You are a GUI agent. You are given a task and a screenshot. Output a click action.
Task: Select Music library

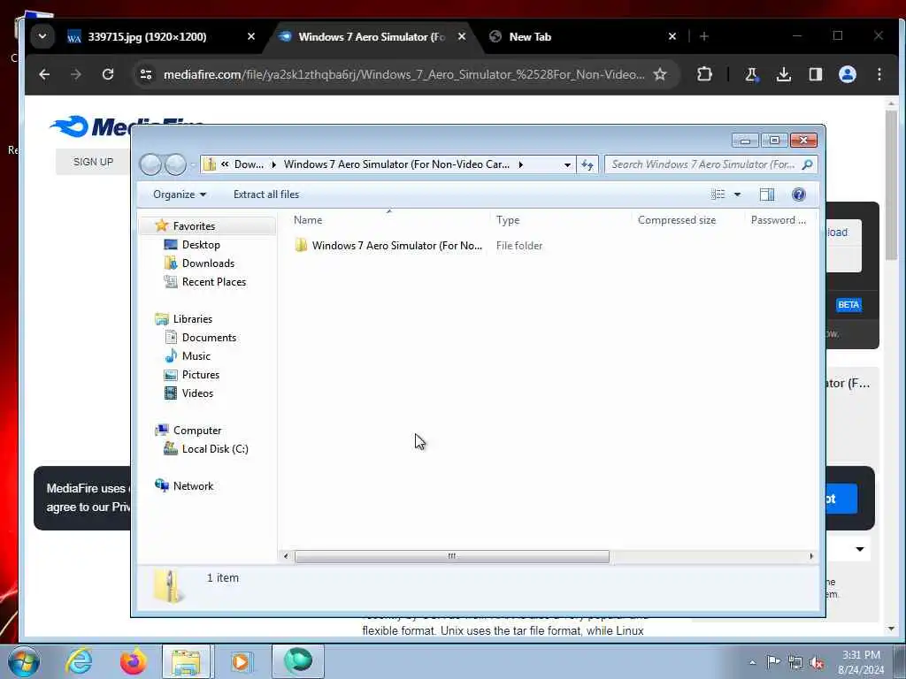196,356
